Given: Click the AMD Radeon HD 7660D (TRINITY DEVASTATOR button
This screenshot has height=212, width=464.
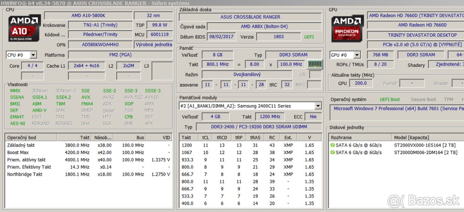Looking at the screenshot, I should click(x=415, y=15).
